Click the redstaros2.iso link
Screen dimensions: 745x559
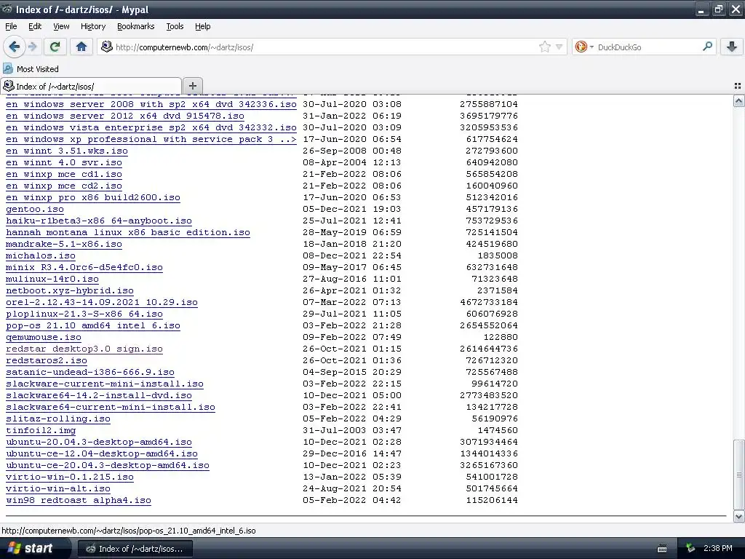pyautogui.click(x=47, y=360)
